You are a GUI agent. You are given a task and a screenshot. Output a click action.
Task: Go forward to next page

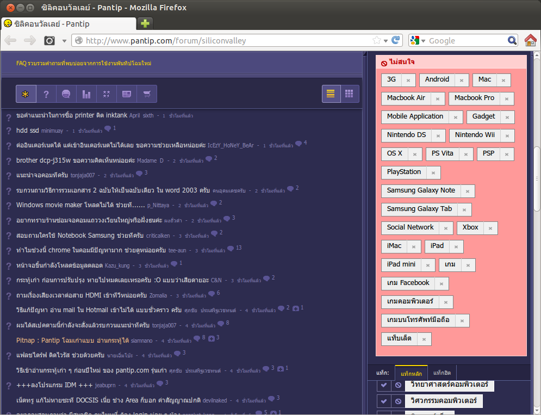pyautogui.click(x=30, y=40)
